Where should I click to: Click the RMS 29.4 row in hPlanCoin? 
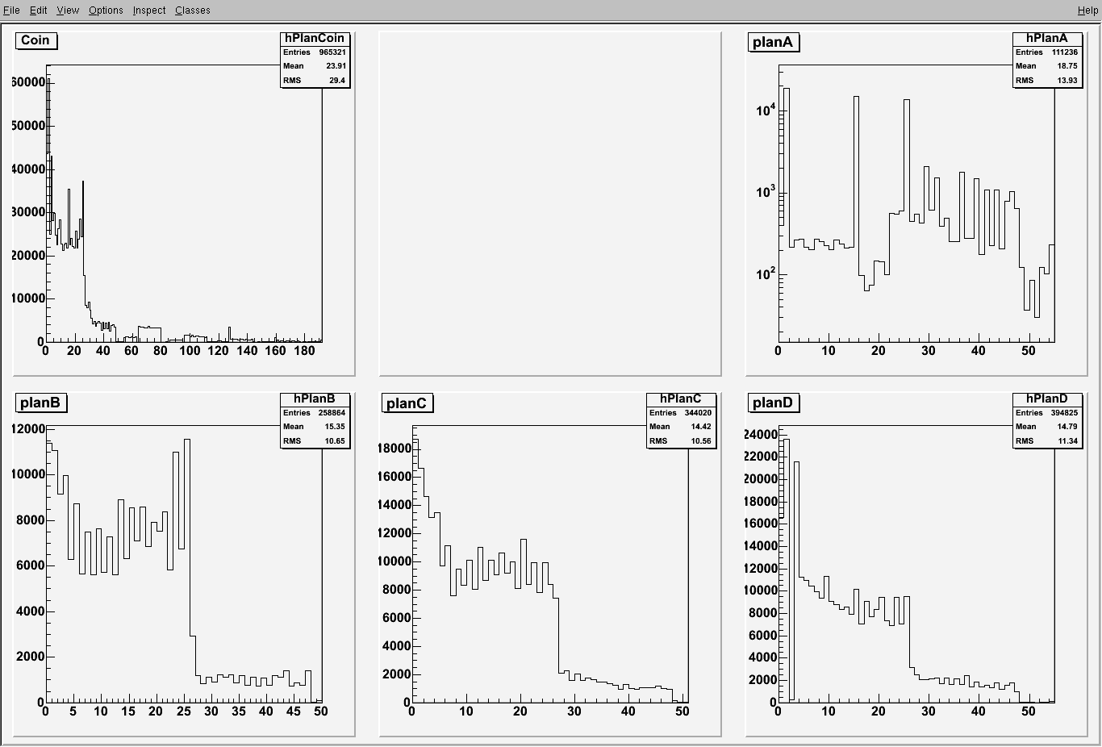pyautogui.click(x=315, y=81)
